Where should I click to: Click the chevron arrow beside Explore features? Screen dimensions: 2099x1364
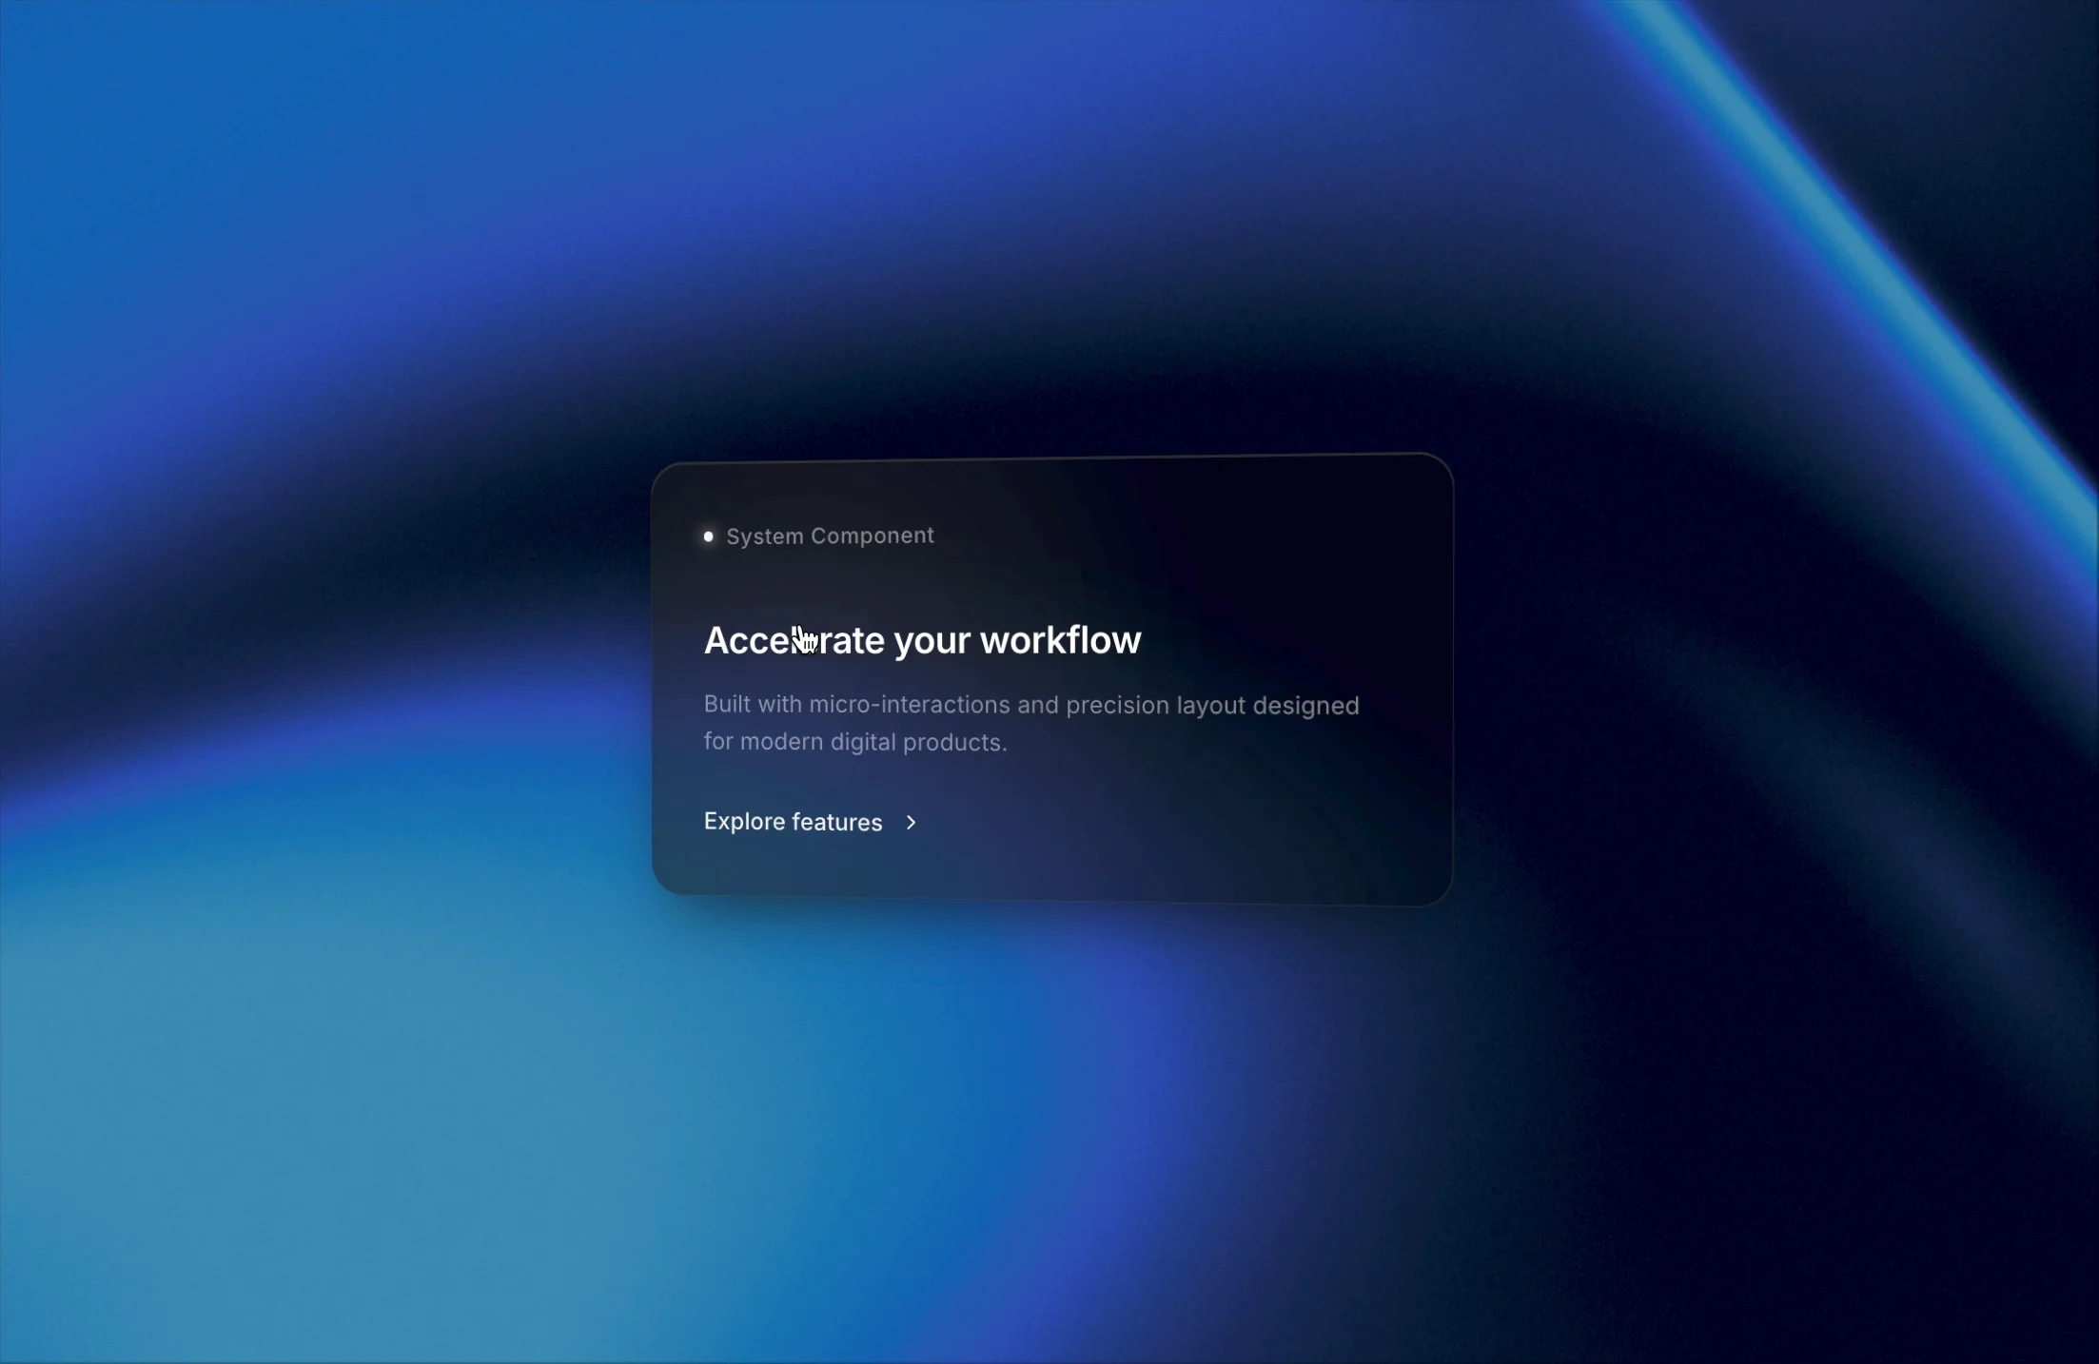(911, 823)
